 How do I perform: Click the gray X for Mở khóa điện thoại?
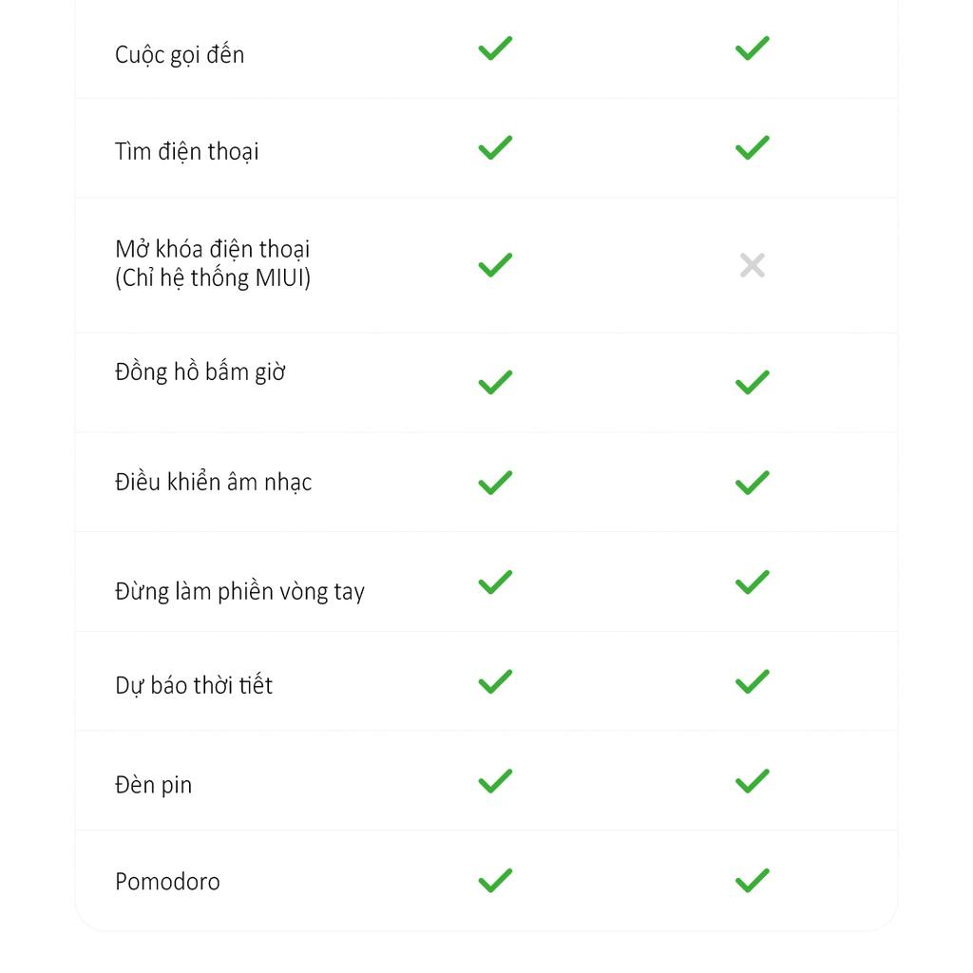click(753, 265)
